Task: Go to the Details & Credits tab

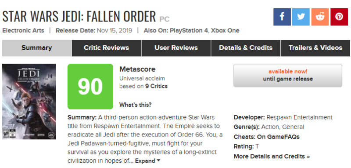Action: (246, 48)
